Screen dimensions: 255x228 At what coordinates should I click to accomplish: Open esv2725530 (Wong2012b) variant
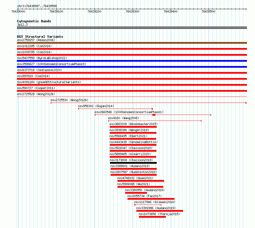(x=69, y=100)
